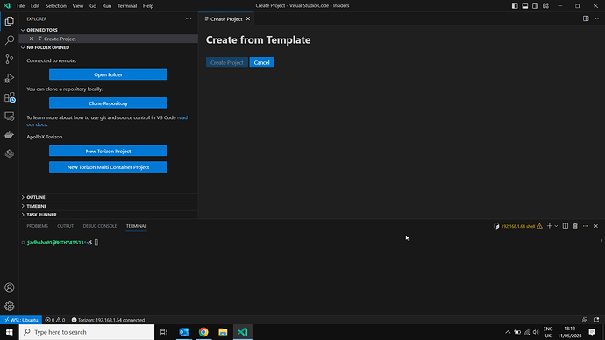
Task: Open Source Control view icon
Action: point(10,59)
